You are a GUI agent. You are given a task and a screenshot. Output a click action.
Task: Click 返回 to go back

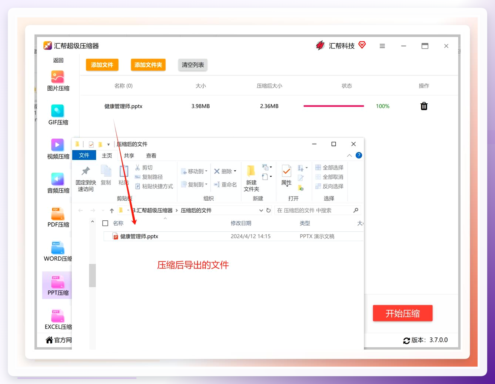point(58,60)
